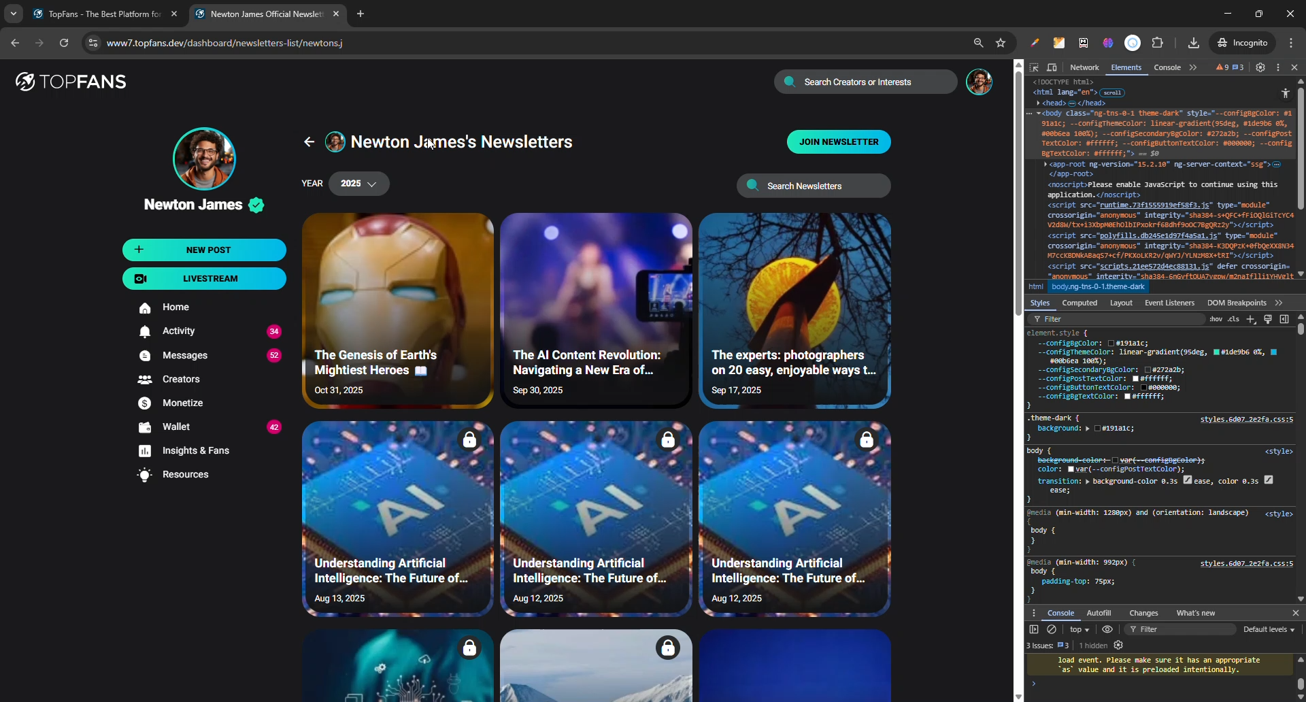1306x702 pixels.
Task: Switch to the Autofill drawer tab
Action: pyautogui.click(x=1099, y=614)
